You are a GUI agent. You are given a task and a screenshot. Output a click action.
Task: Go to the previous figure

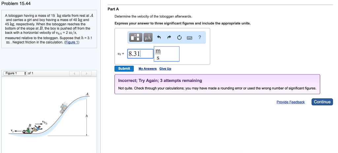75,73
